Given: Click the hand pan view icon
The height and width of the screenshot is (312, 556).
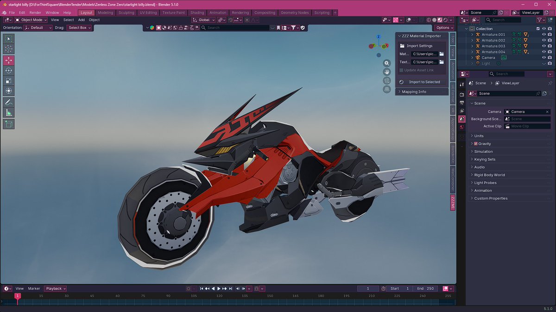Looking at the screenshot, I should tap(387, 72).
